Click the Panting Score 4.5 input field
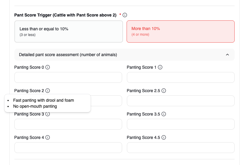Image resolution: width=249 pixels, height=165 pixels. [x=181, y=148]
